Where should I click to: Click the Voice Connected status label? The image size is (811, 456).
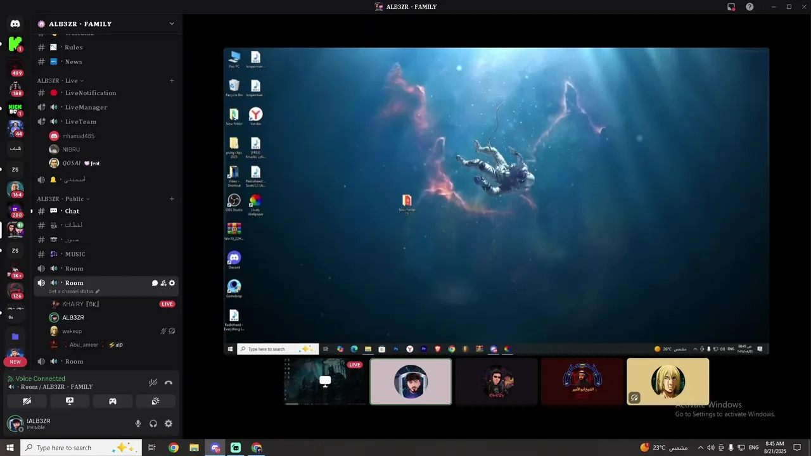41,379
